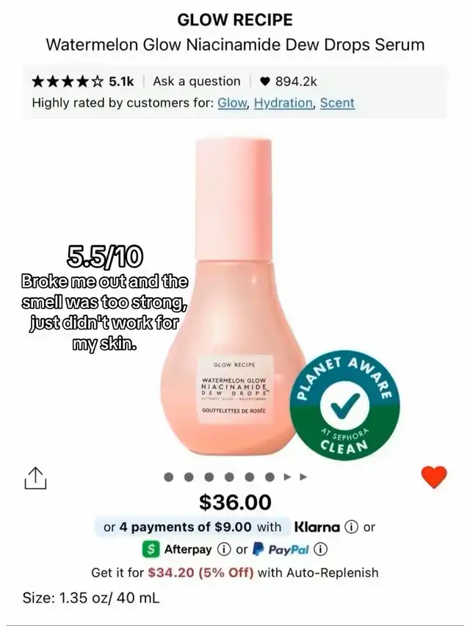Click Ask a question link
This screenshot has height=626, width=470.
pyautogui.click(x=197, y=81)
